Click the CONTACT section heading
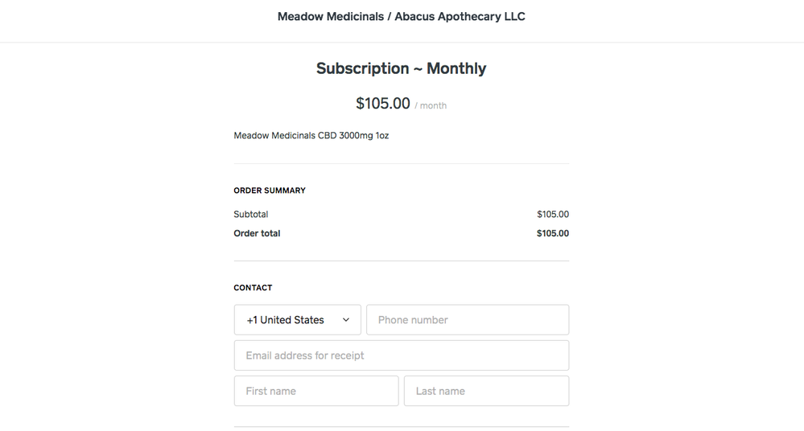 (253, 288)
